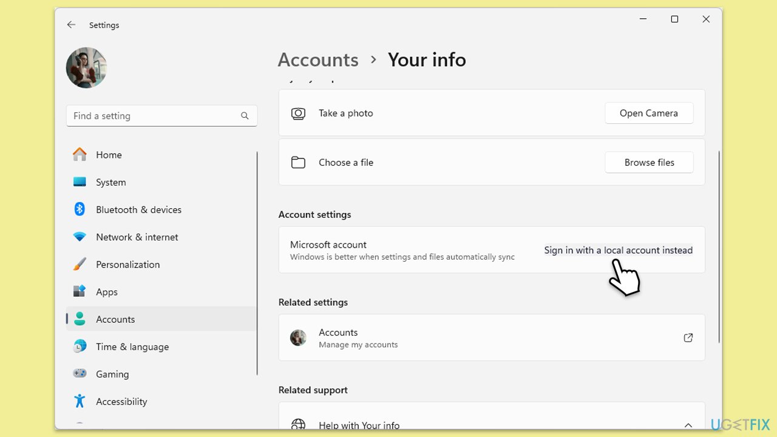Click Sign in with a local account instead
The height and width of the screenshot is (437, 777).
(619, 250)
